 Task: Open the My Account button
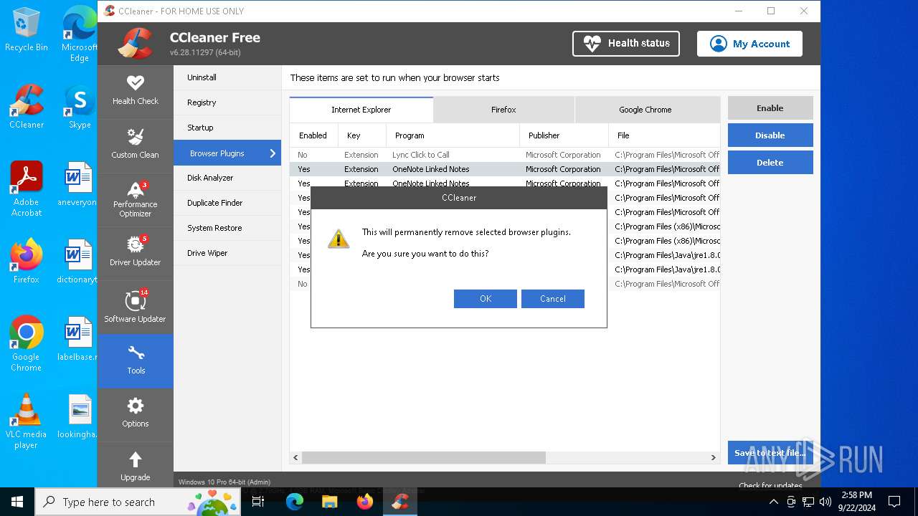(x=749, y=44)
